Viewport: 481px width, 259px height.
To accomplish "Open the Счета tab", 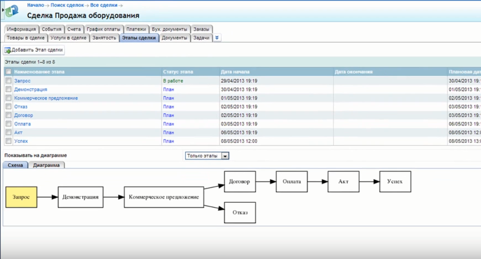I will (x=74, y=29).
